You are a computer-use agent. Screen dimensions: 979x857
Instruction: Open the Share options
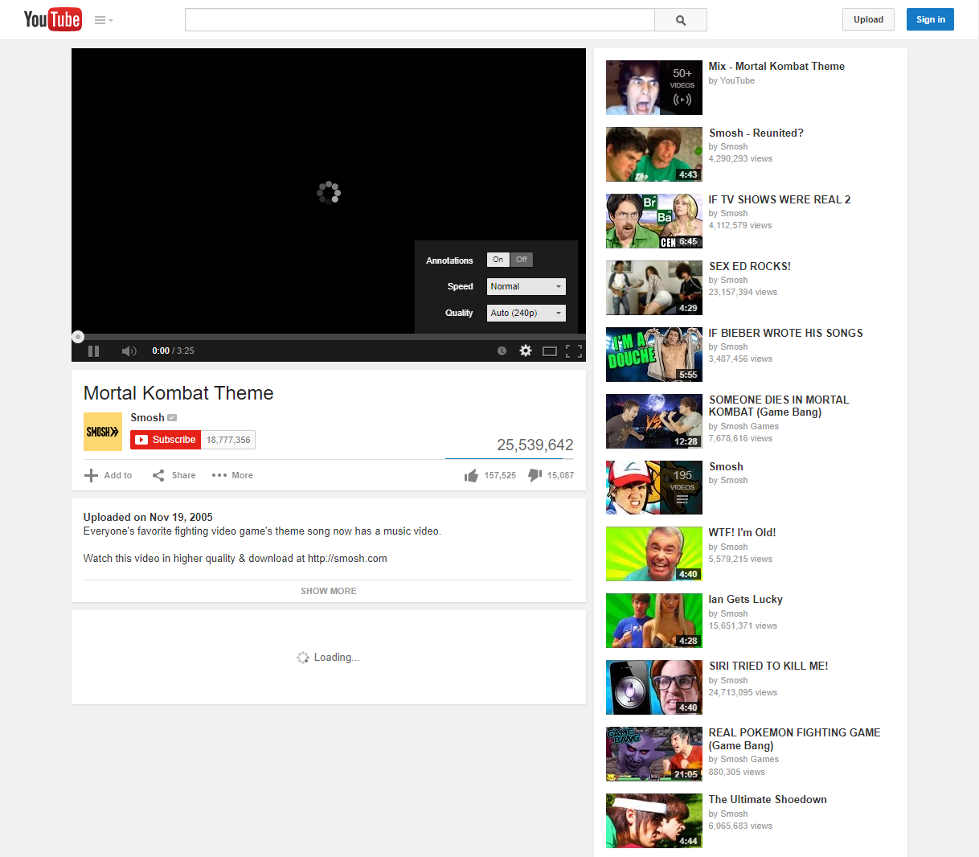pos(174,476)
